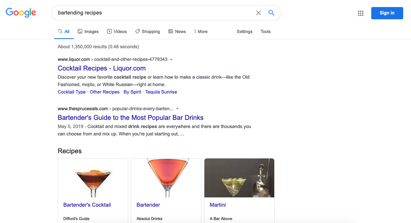The height and width of the screenshot is (223, 411).
Task: Switch to the Videos tab
Action: [x=117, y=32]
